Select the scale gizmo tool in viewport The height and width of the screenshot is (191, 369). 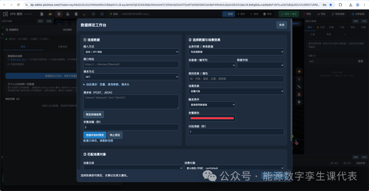pyautogui.click(x=73, y=23)
